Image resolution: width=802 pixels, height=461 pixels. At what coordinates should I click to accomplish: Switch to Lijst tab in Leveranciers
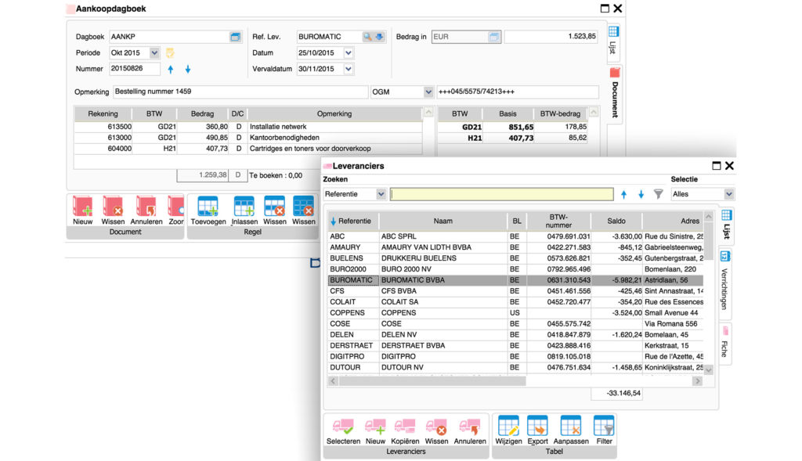(726, 225)
